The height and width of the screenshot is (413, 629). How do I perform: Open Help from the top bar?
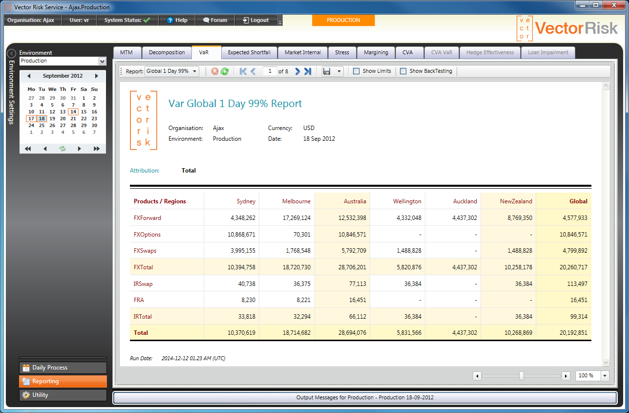click(177, 20)
